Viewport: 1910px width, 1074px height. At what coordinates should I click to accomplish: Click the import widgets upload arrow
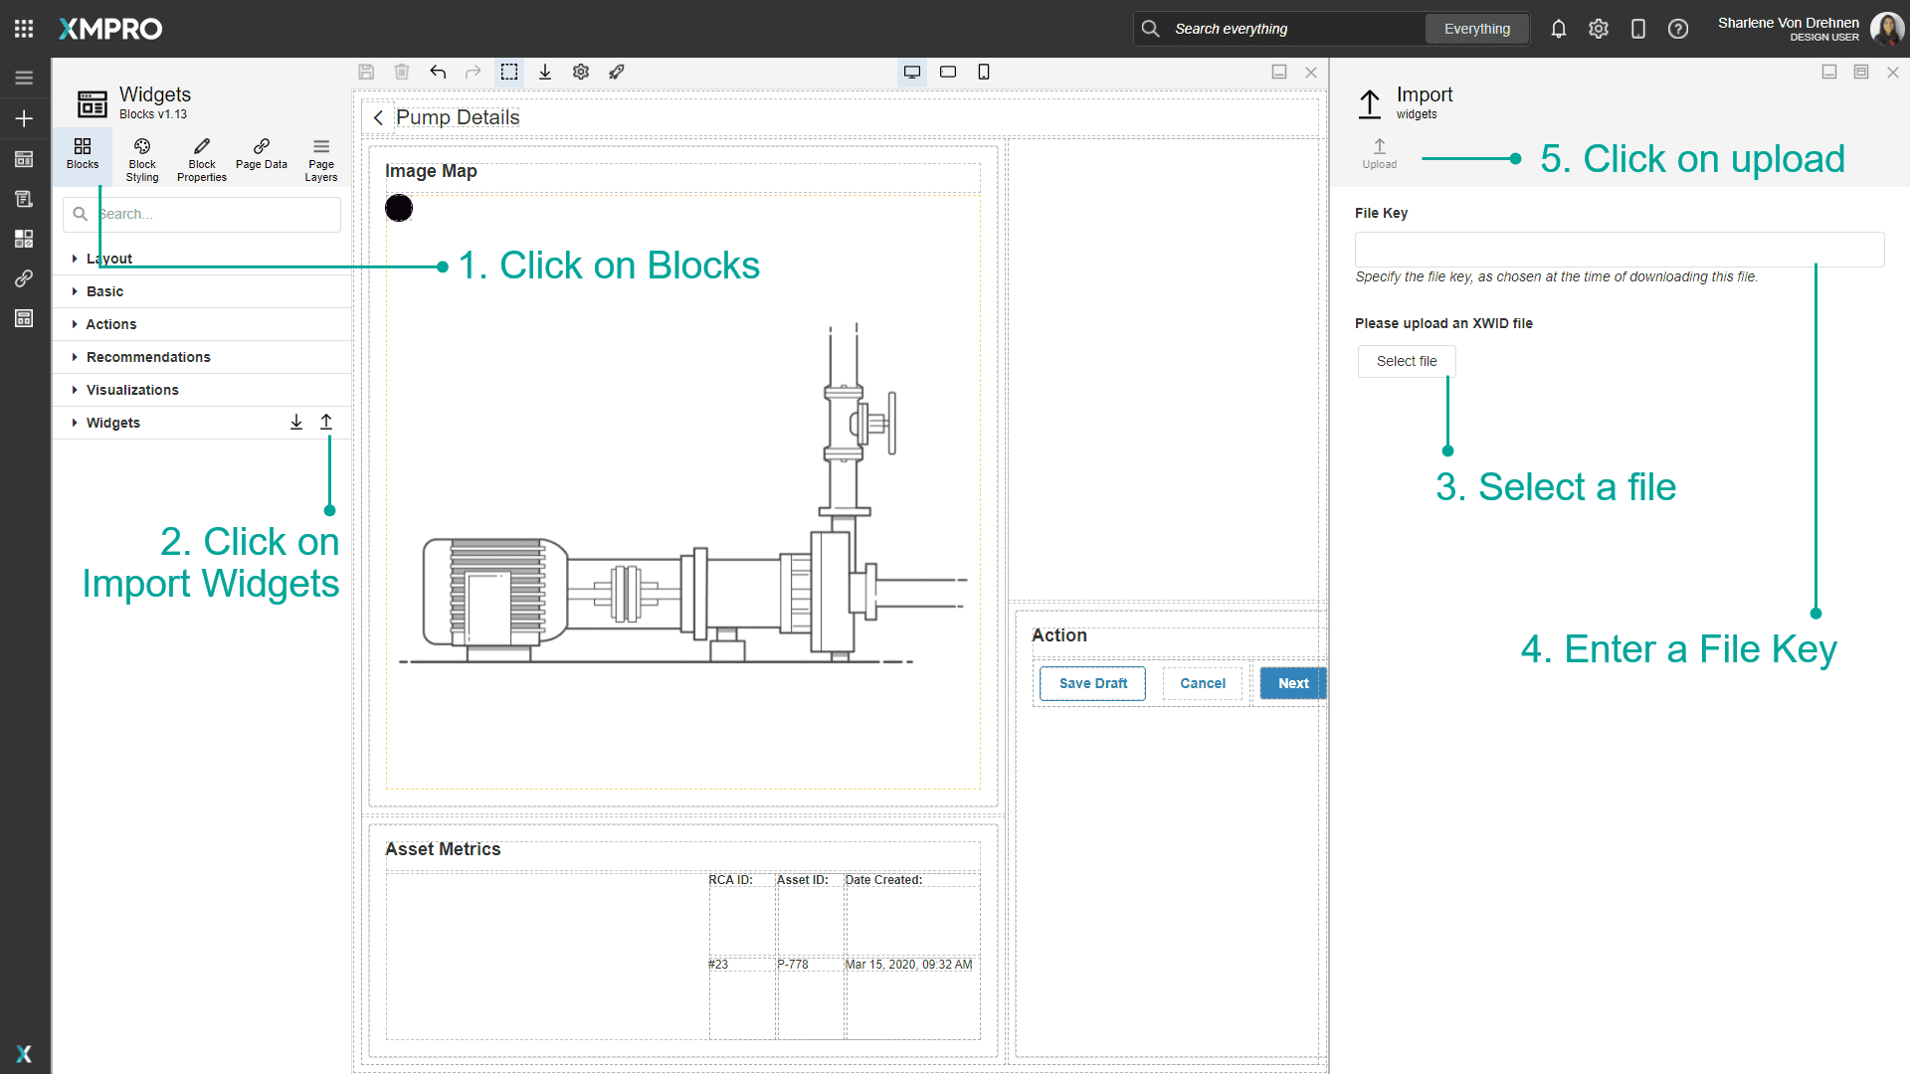[x=326, y=423]
